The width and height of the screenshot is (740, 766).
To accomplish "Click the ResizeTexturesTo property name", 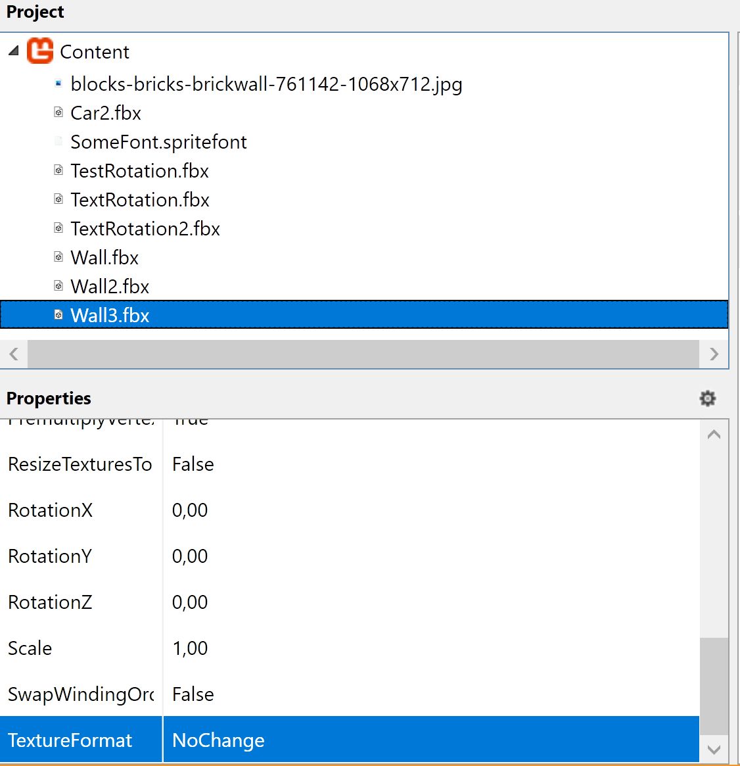I will (x=80, y=464).
